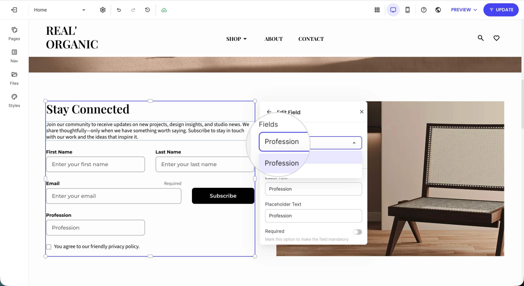Image resolution: width=524 pixels, height=286 pixels.
Task: Collapse the Fields dropdown arrow
Action: click(354, 143)
